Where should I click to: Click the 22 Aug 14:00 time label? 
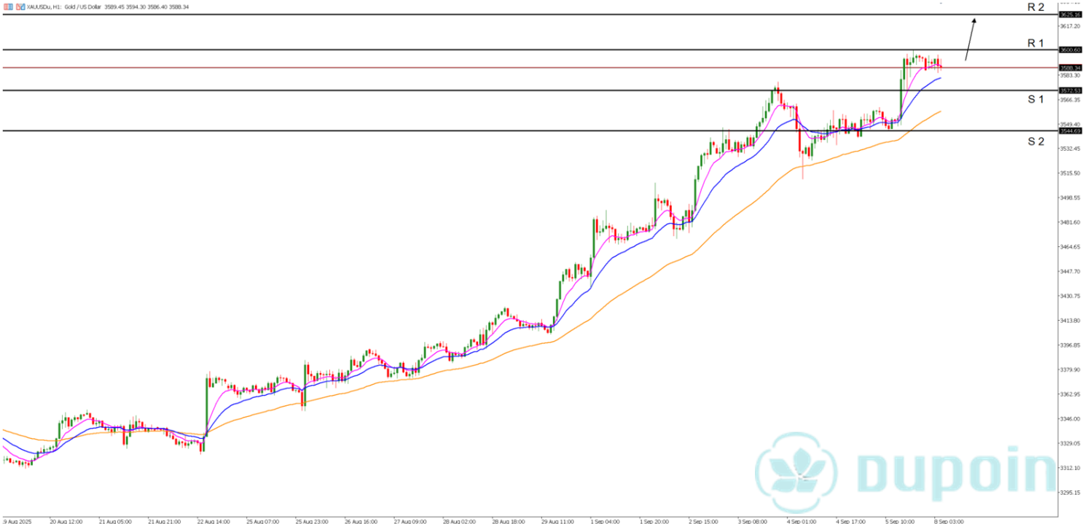click(211, 522)
